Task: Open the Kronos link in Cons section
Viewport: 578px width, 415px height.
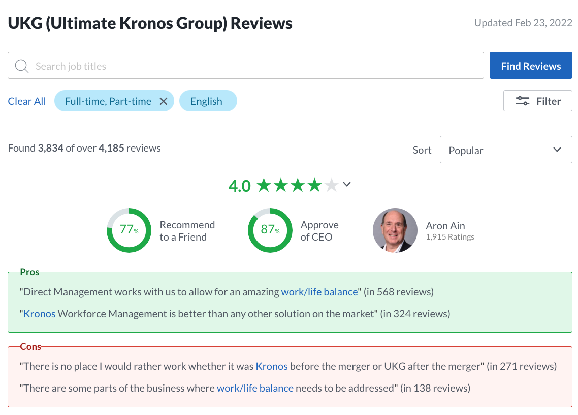Action: (x=272, y=366)
